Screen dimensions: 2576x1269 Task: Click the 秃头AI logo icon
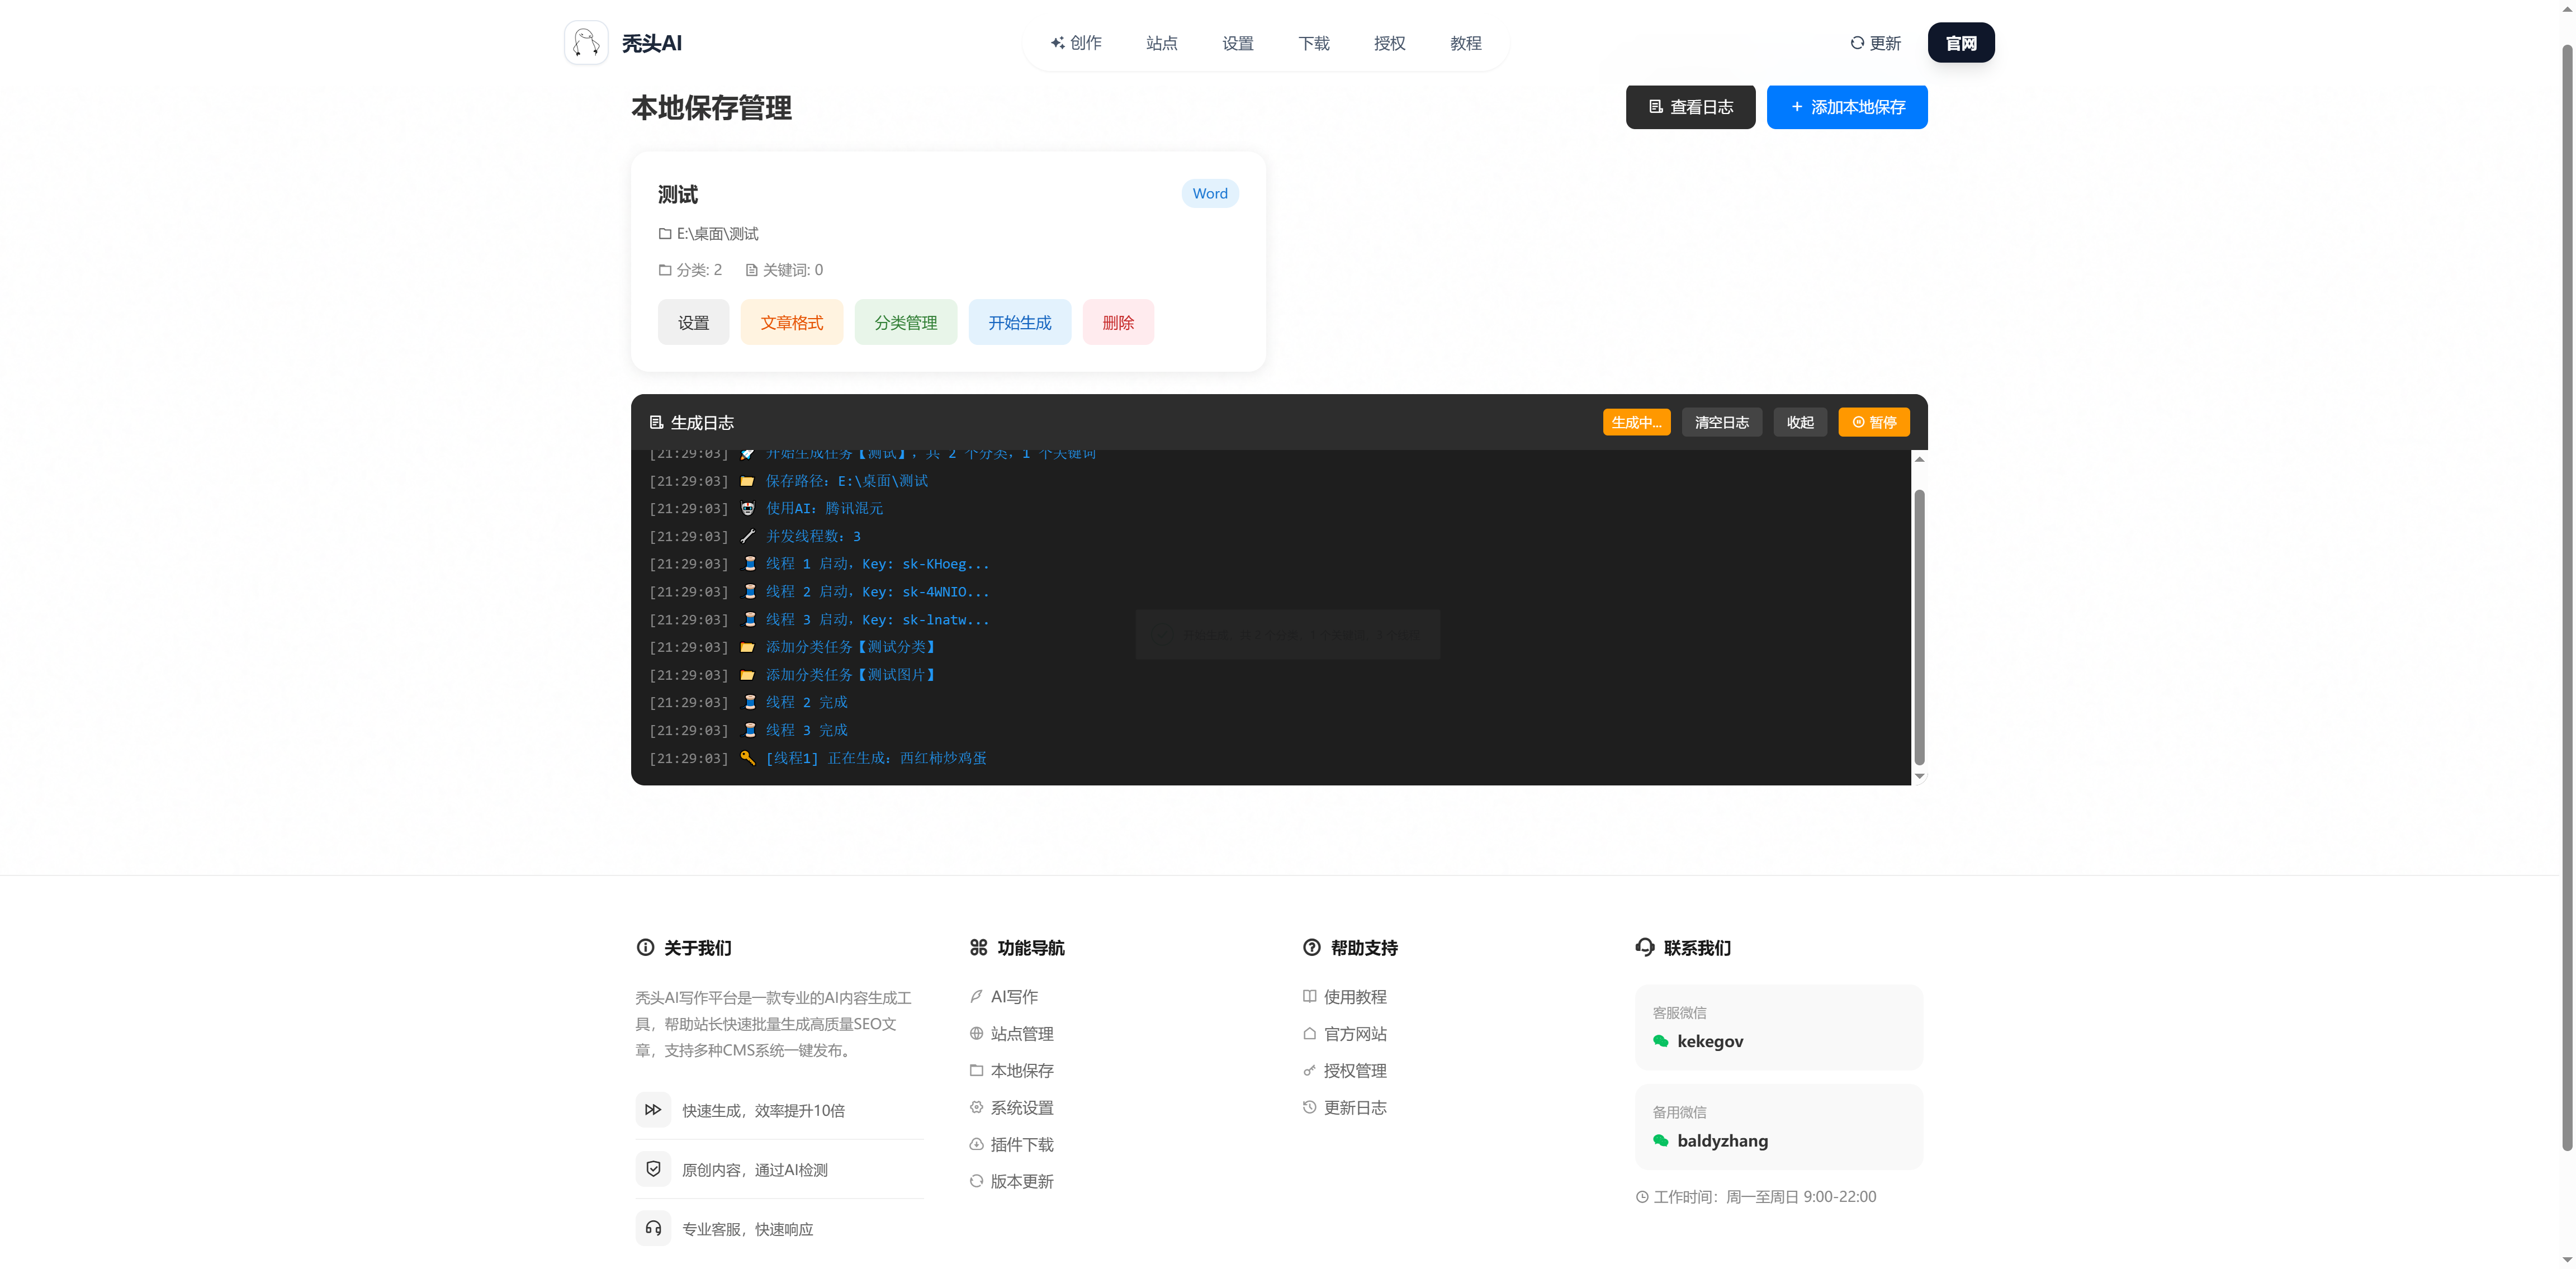[x=586, y=43]
